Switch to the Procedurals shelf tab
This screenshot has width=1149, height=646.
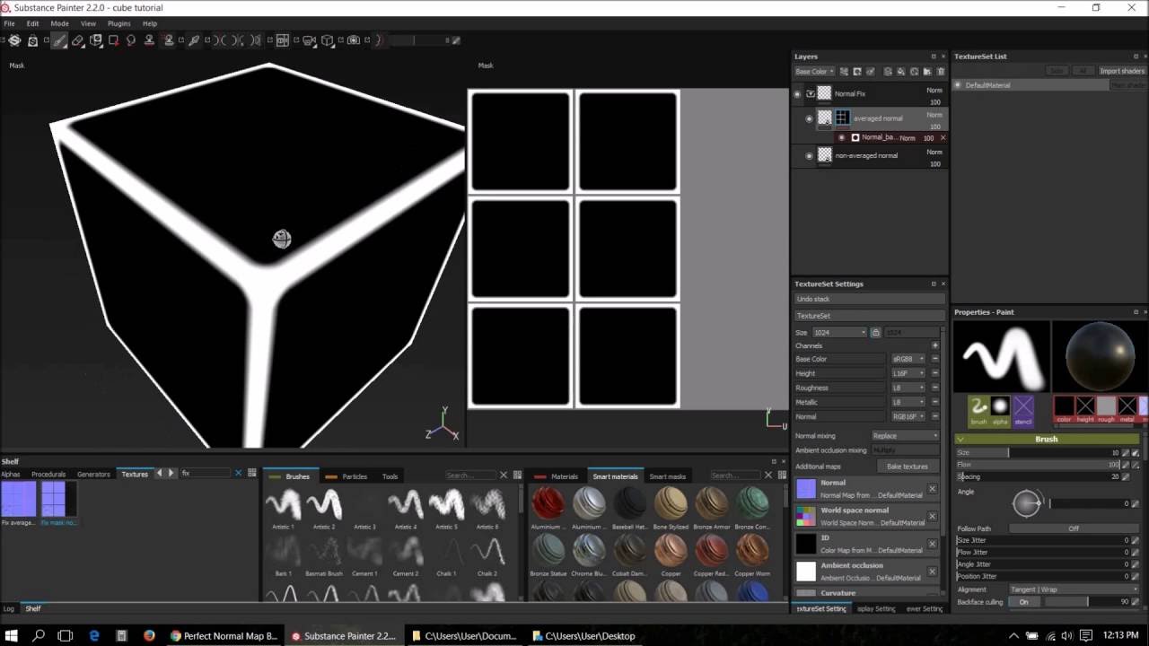[48, 474]
